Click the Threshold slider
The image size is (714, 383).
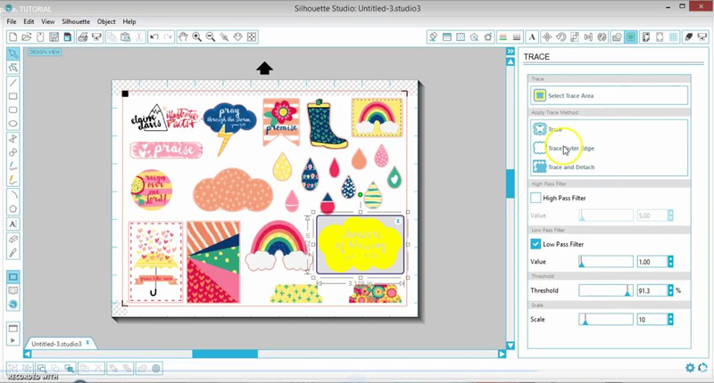click(606, 290)
